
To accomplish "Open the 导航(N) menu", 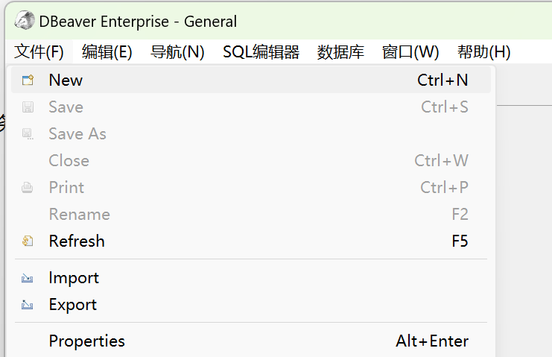I will tap(177, 51).
